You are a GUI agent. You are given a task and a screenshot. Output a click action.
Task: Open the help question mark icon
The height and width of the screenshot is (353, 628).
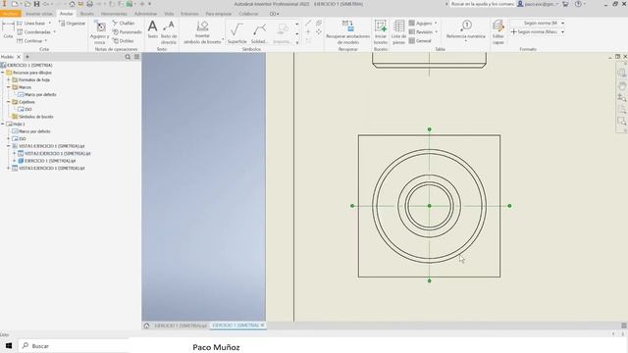click(578, 4)
